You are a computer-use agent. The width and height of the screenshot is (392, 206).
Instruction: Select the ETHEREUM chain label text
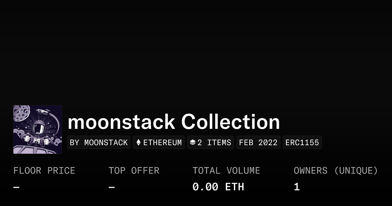pyautogui.click(x=162, y=143)
